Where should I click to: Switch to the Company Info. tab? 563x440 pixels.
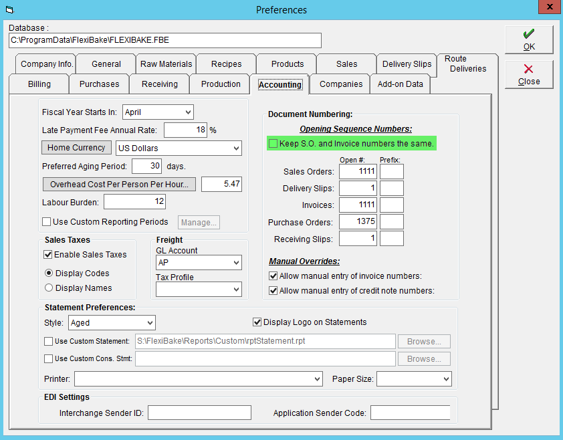(x=46, y=64)
